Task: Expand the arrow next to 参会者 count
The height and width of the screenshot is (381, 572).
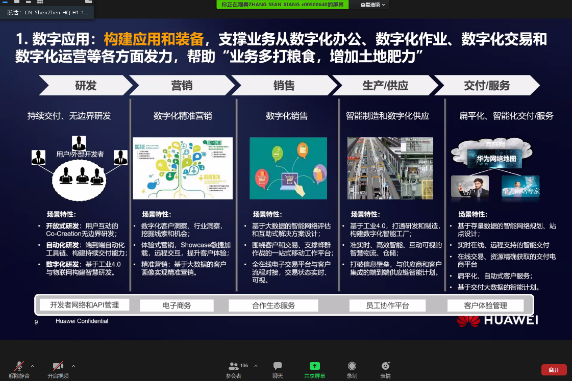Action: (256, 366)
